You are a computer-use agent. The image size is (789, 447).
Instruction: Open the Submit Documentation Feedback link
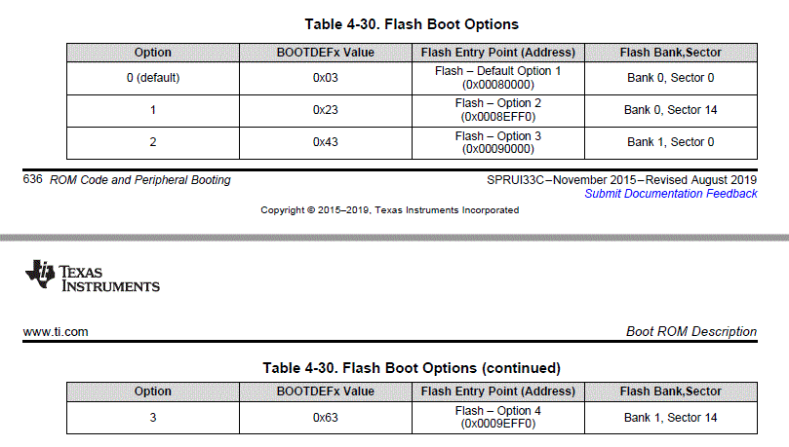(670, 194)
